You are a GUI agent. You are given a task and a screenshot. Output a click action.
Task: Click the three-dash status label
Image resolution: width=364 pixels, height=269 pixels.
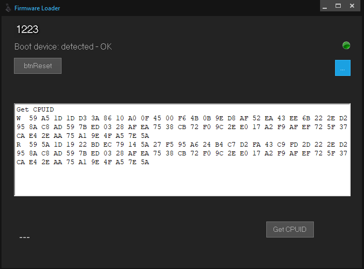24,237
